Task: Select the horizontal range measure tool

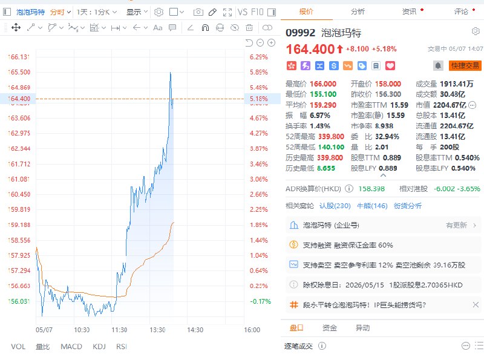Action: coord(116,28)
